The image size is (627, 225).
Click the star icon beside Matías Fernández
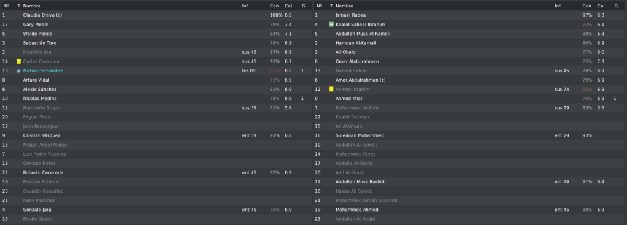click(x=18, y=71)
